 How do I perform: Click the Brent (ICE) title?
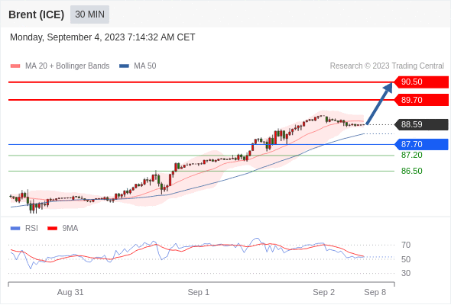click(36, 14)
